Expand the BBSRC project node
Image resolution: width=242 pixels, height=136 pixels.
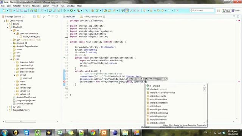[8, 24]
